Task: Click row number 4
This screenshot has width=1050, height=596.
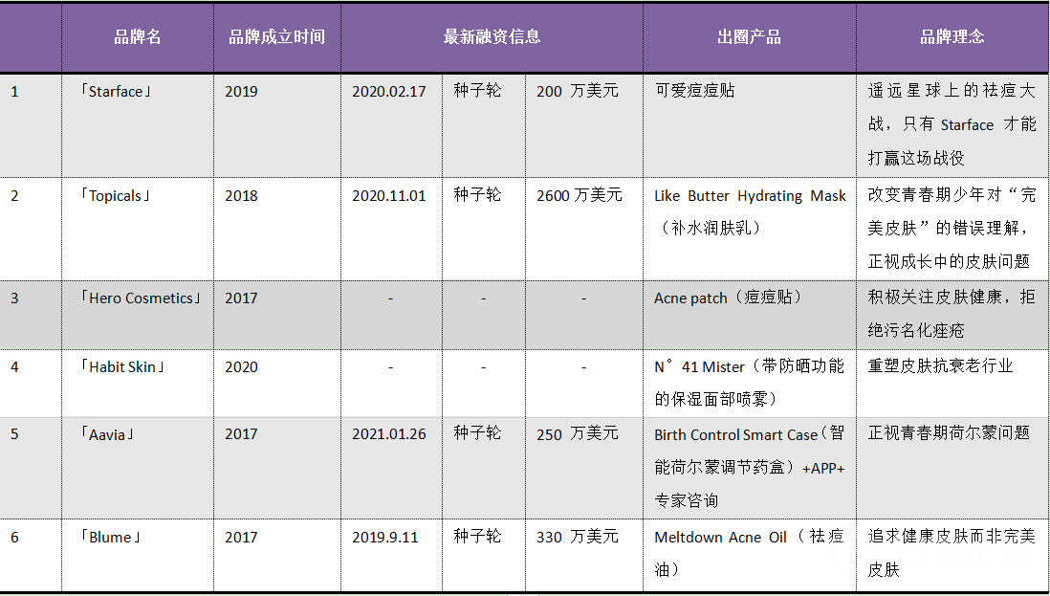Action: (14, 367)
